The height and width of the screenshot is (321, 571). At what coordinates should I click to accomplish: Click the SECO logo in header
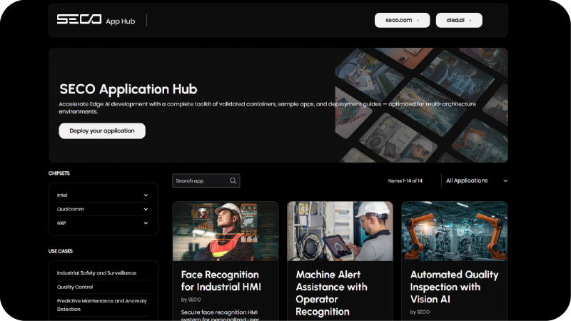(x=79, y=19)
